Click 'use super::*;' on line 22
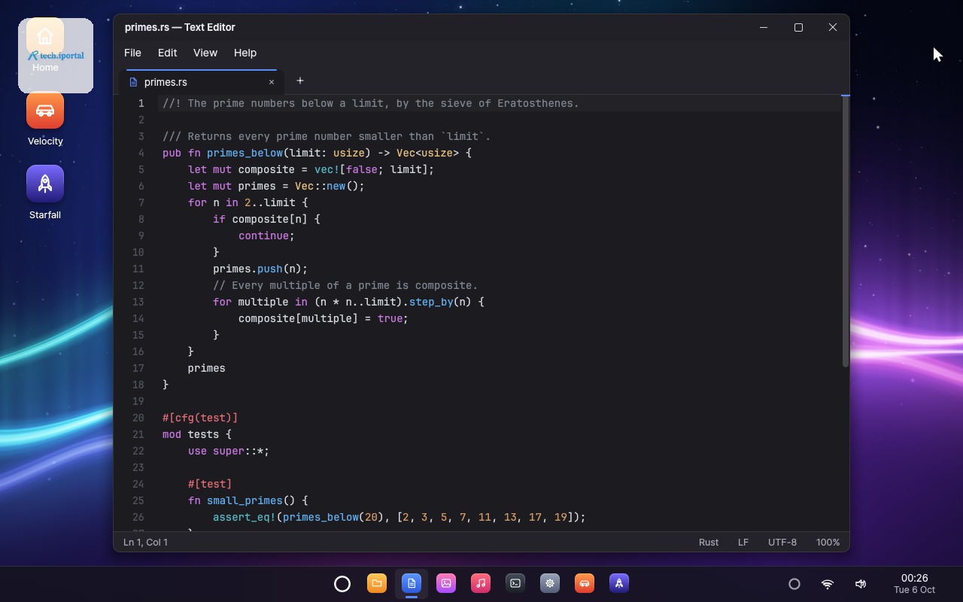Image resolution: width=963 pixels, height=602 pixels. coord(229,451)
